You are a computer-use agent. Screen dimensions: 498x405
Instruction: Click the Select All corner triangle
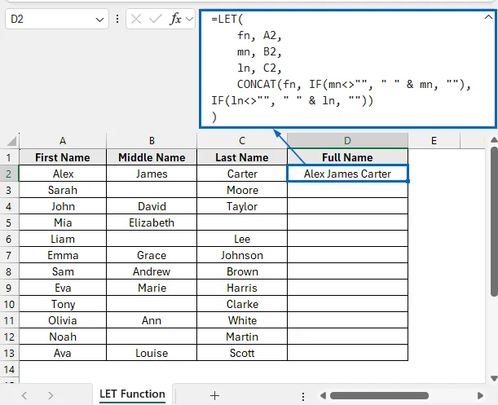(11, 141)
